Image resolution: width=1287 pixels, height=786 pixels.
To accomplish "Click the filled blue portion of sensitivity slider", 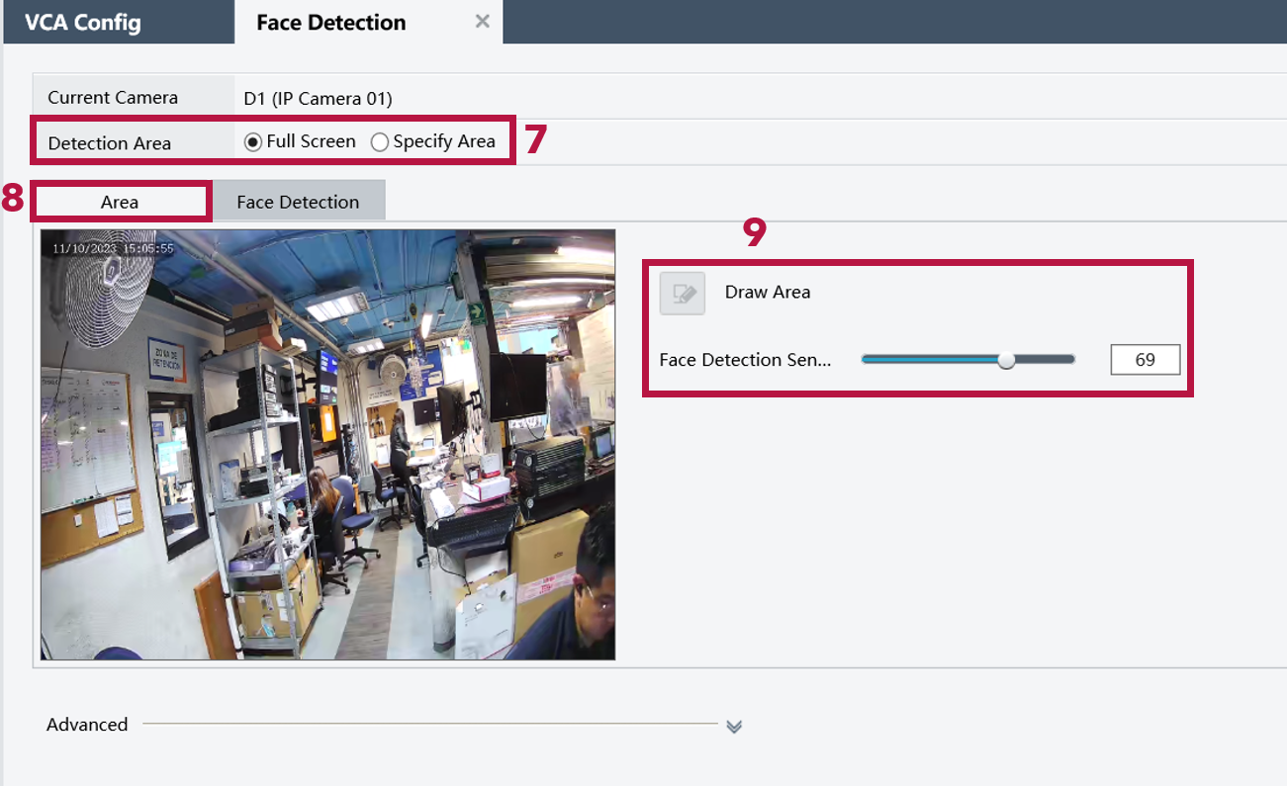I will (930, 360).
